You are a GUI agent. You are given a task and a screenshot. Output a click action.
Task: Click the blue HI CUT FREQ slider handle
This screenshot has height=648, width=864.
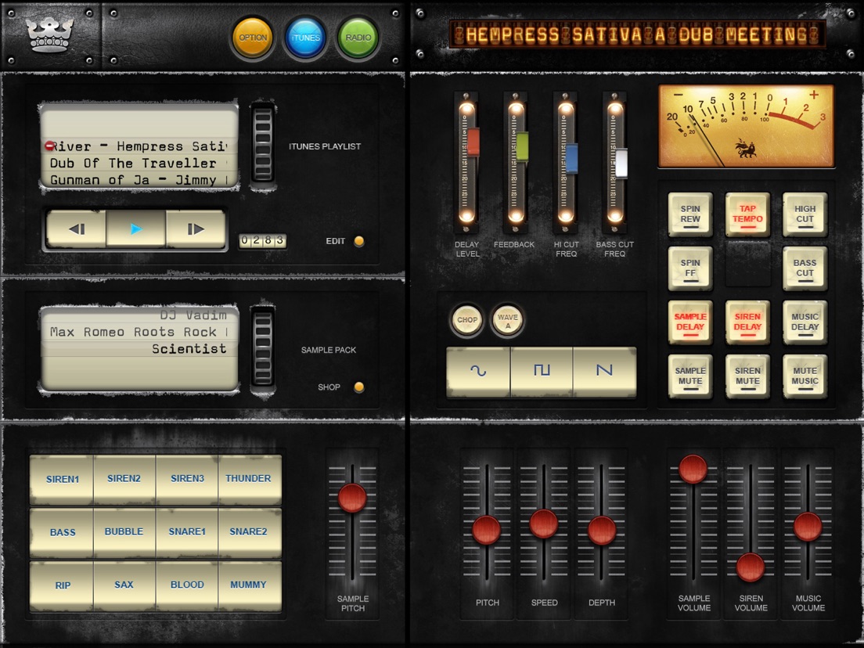point(571,158)
